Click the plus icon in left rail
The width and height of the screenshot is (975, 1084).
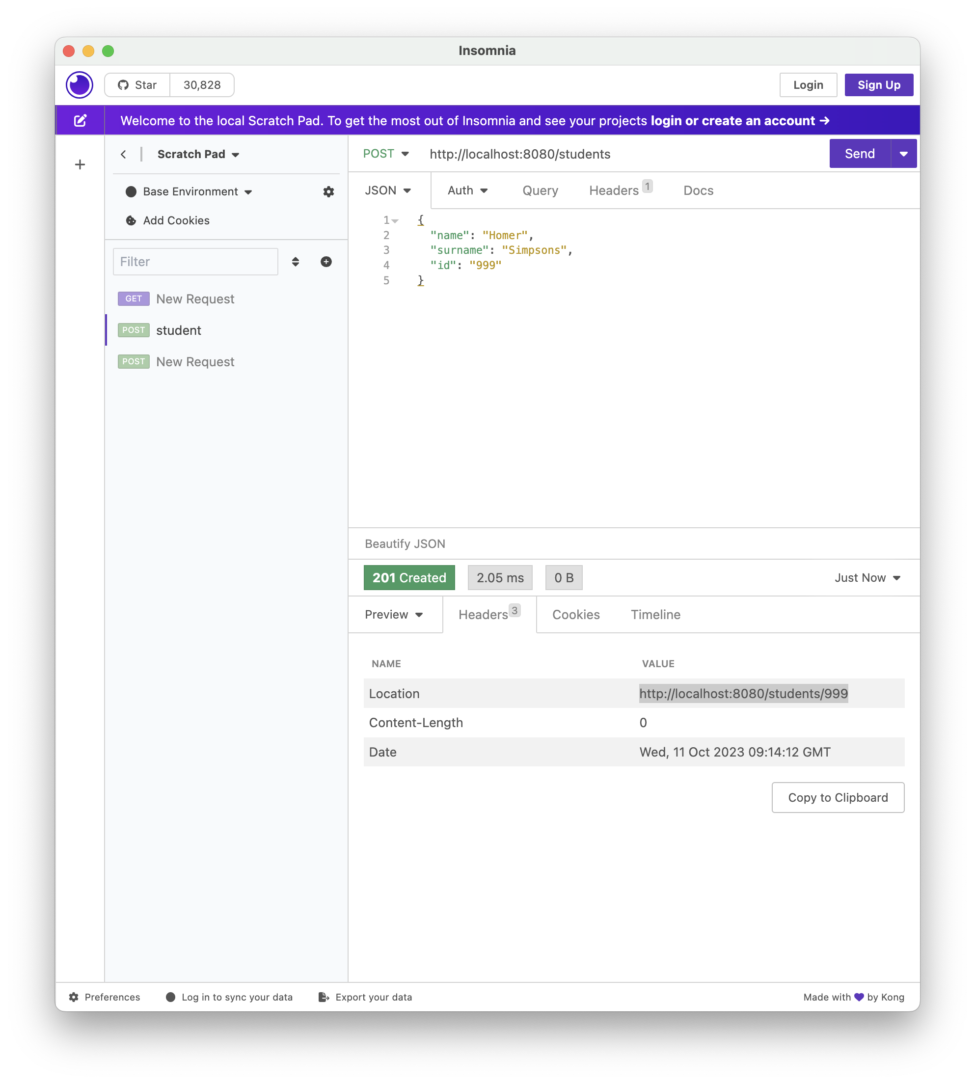pyautogui.click(x=80, y=164)
